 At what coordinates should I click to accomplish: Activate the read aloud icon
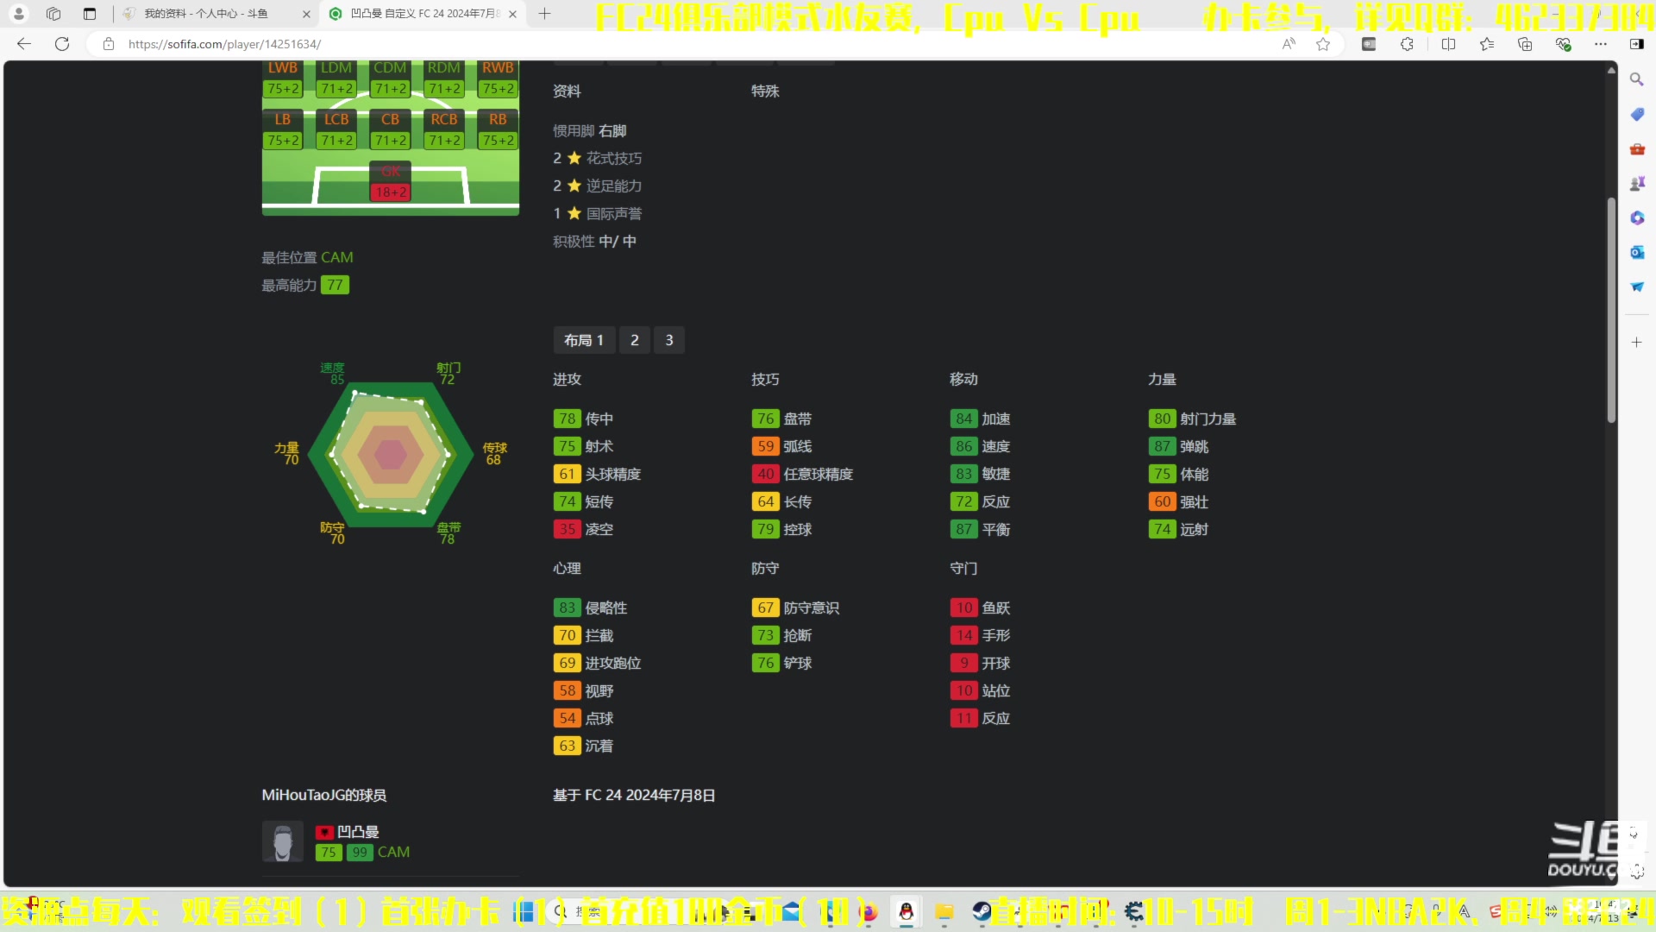(x=1289, y=44)
